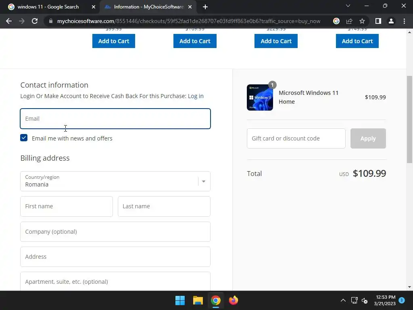Click the Last name field
Viewport: 413px width, 310px height.
(x=164, y=206)
